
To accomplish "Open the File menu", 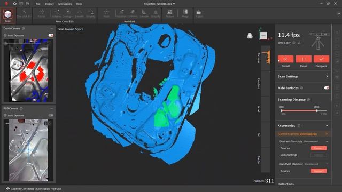I will click(x=38, y=4).
